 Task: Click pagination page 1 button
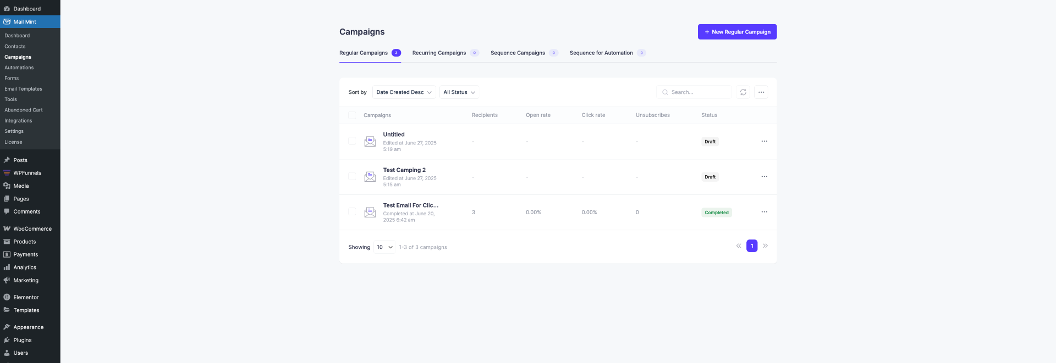(x=752, y=246)
